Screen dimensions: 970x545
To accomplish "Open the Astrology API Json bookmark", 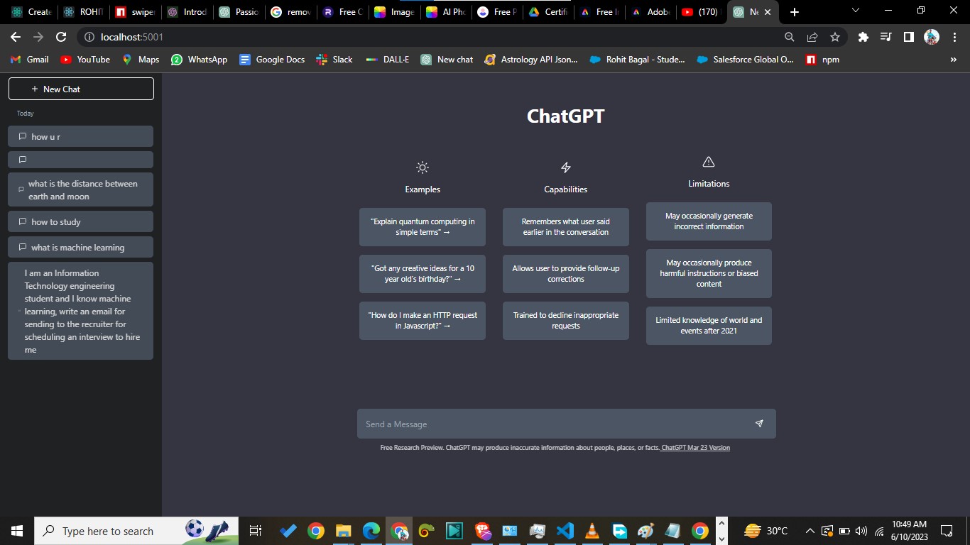I will coord(531,60).
